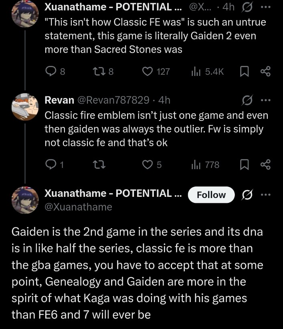Follow Xuanathame account
Image resolution: width=283 pixels, height=329 pixels.
[211, 195]
